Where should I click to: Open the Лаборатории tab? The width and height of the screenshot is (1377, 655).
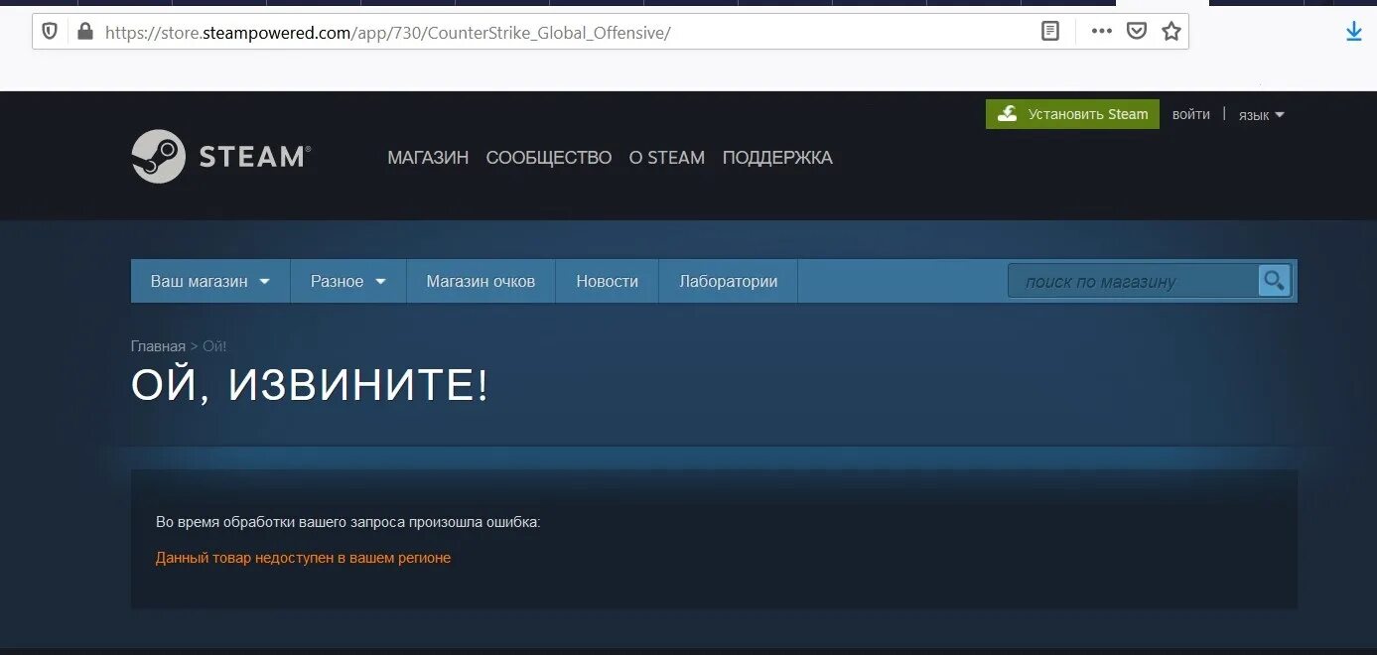[729, 281]
